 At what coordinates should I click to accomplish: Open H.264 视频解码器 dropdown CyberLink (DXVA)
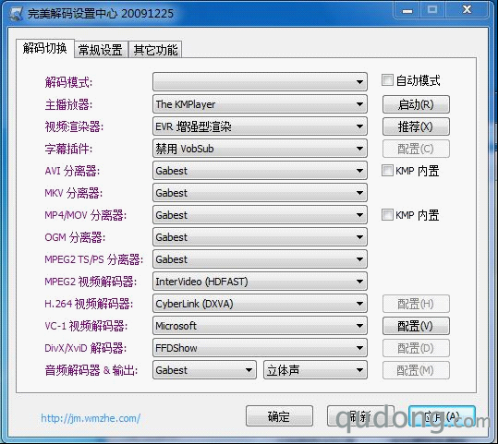pos(260,304)
